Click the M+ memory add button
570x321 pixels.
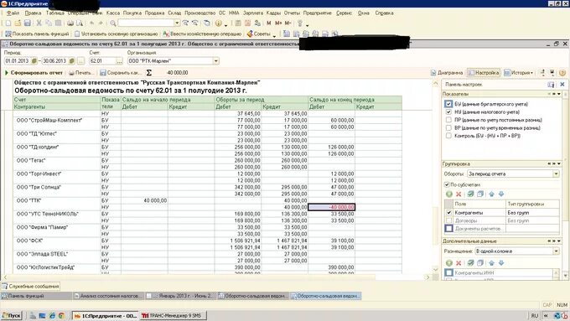point(278,23)
